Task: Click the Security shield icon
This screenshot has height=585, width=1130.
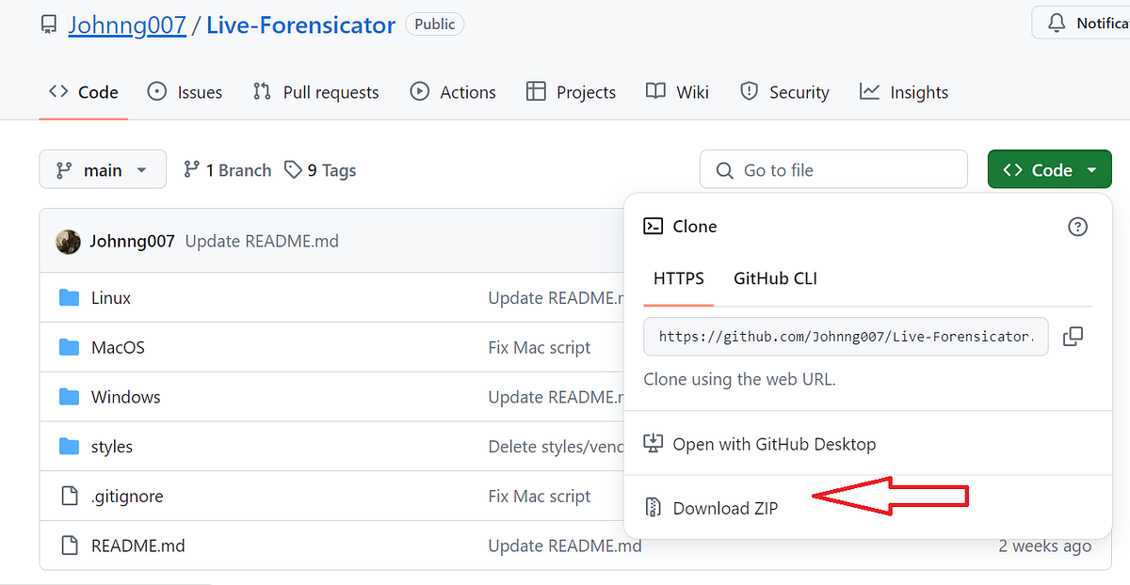Action: [x=749, y=91]
